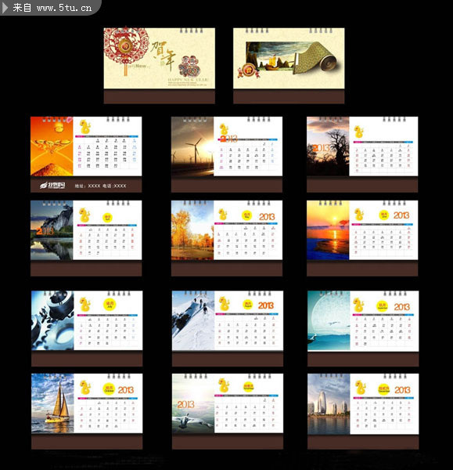Click the yellow month badge on moon sea calendar

[x=383, y=306]
